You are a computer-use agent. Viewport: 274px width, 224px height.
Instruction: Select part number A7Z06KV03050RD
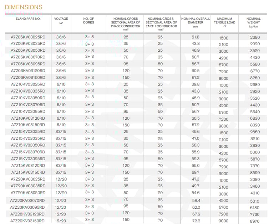[x=28, y=50]
